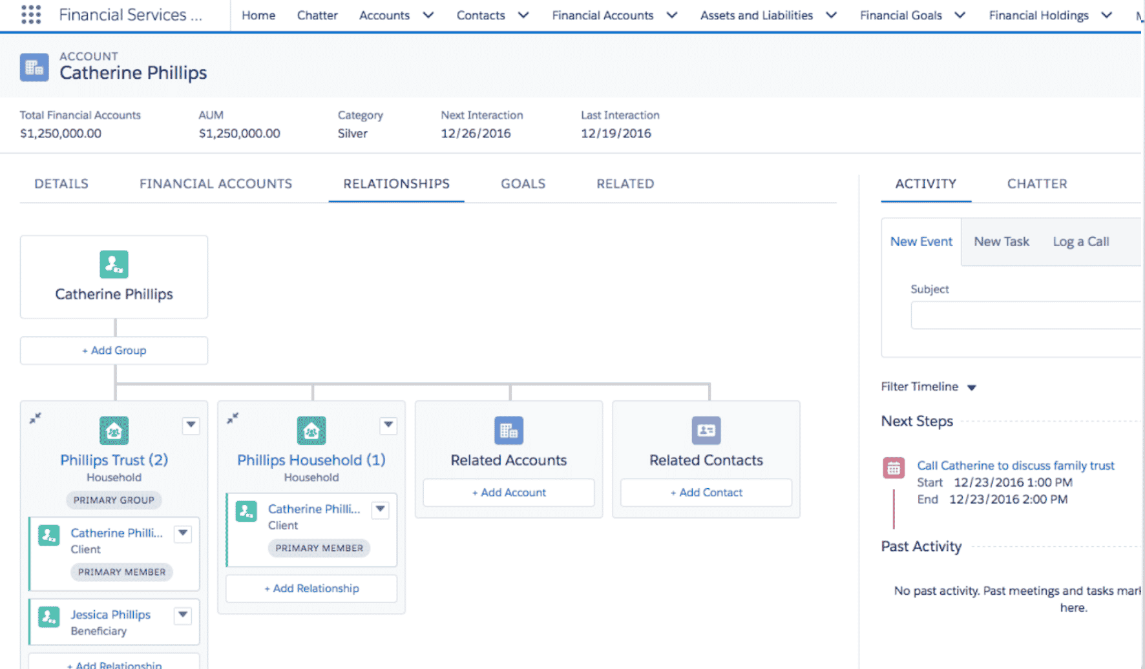Click the Related Accounts building icon
The width and height of the screenshot is (1145, 669).
pos(509,431)
